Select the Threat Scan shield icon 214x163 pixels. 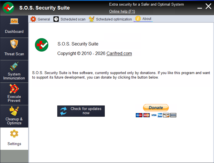tap(14, 44)
